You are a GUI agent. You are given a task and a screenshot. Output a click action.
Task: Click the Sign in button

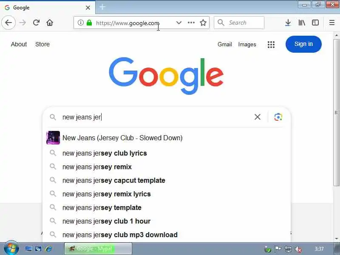coord(303,44)
